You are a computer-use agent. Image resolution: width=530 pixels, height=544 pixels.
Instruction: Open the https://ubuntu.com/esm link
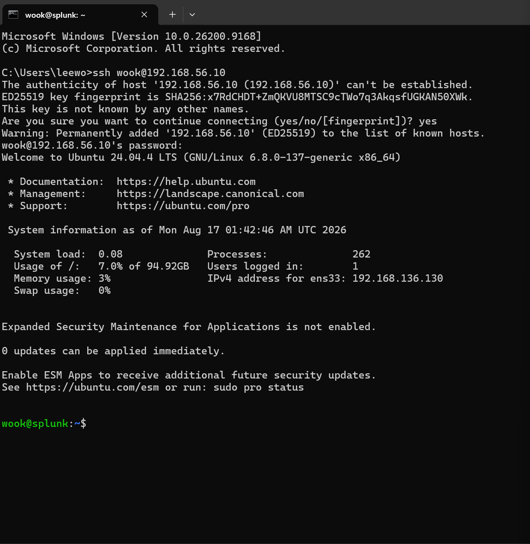(92, 388)
